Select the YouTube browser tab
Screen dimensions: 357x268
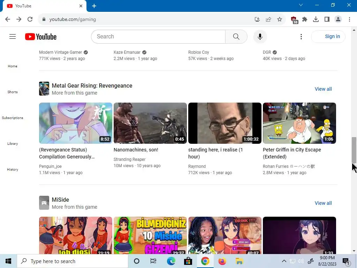pyautogui.click(x=44, y=6)
